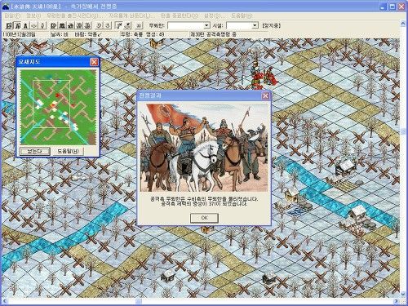The width and height of the screenshot is (408, 306).
Task: Click the fourteenth toolbar icon from the left
Action: (127, 25)
